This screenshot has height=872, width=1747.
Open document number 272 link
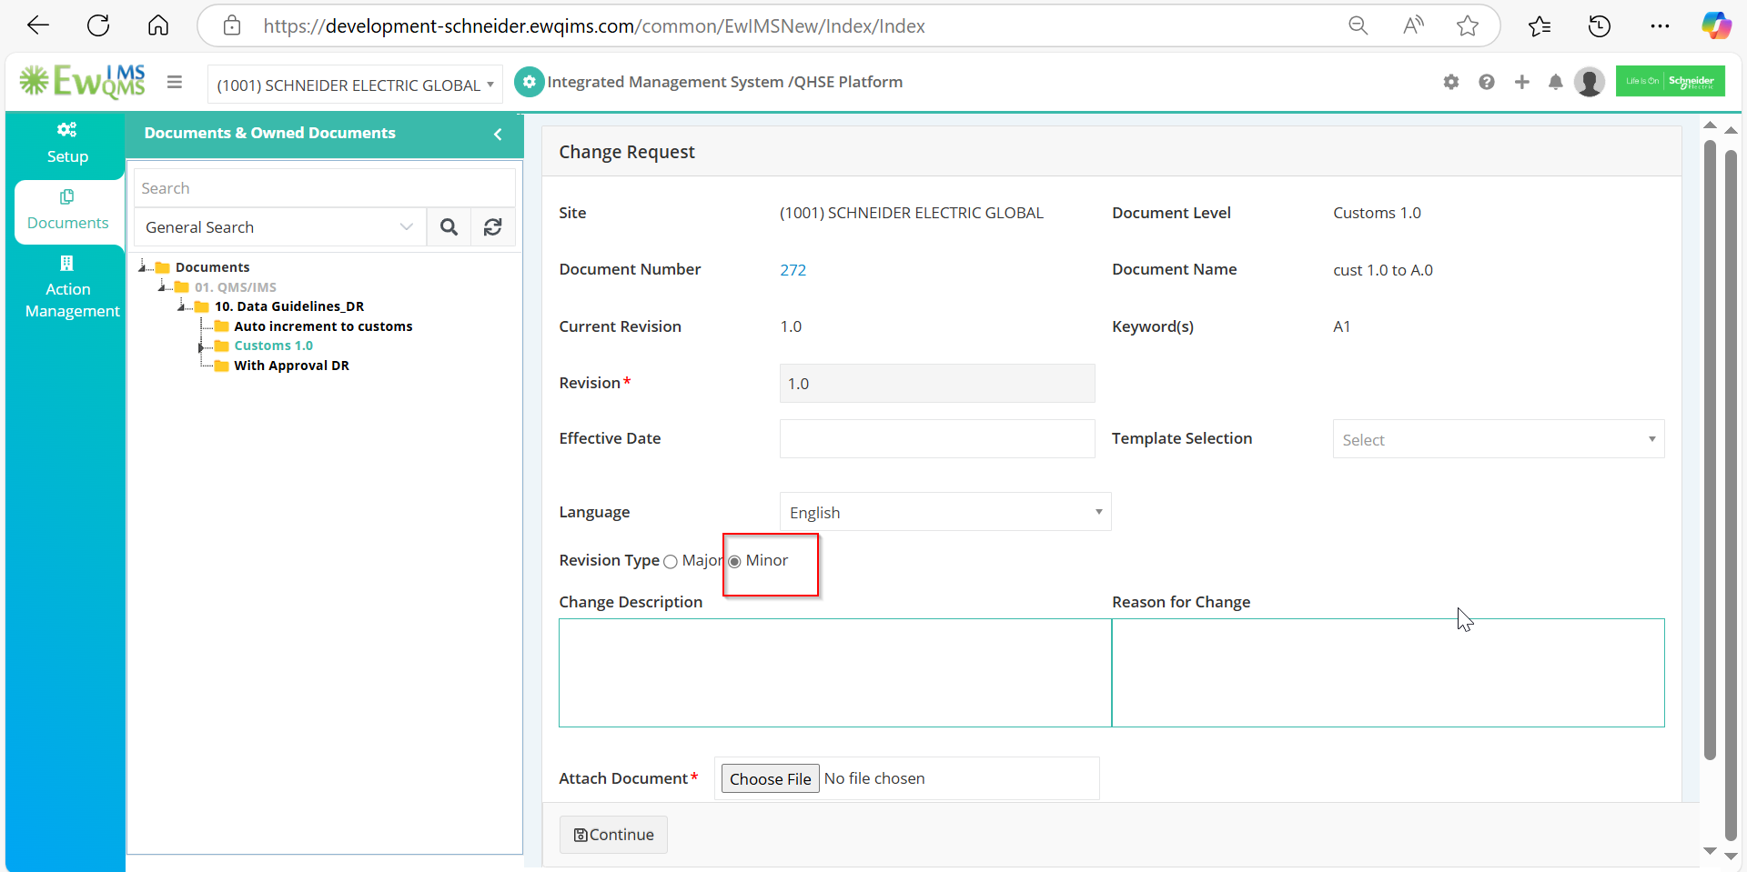[x=793, y=270]
